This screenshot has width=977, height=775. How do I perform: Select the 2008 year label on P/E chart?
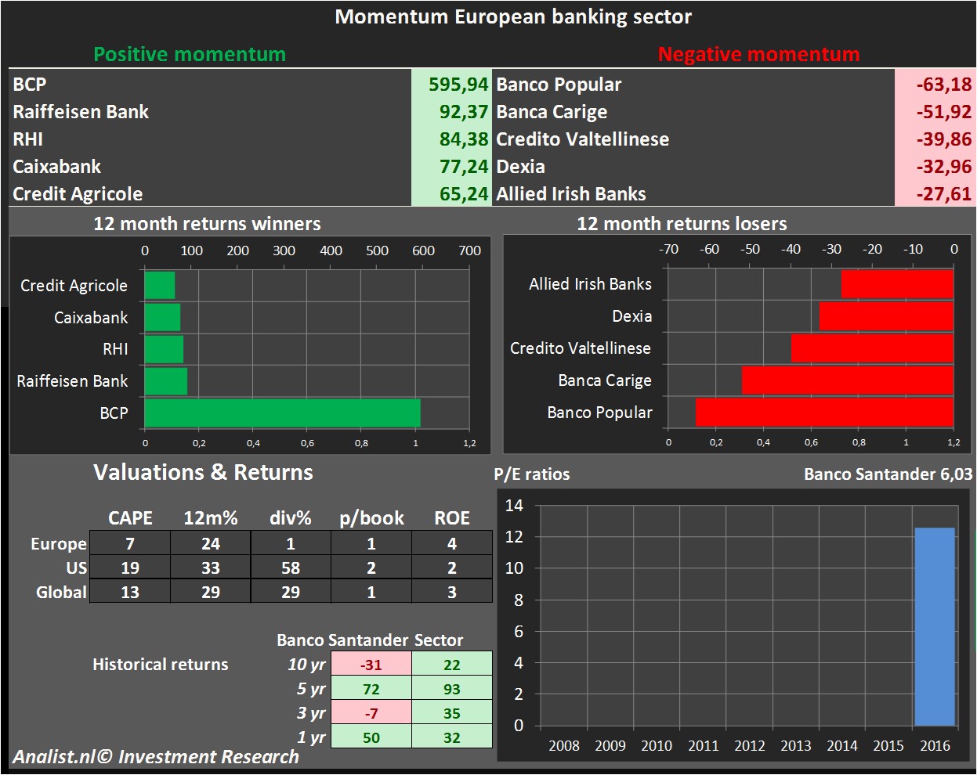564,745
